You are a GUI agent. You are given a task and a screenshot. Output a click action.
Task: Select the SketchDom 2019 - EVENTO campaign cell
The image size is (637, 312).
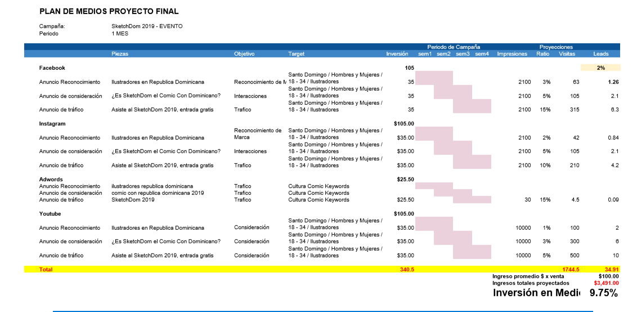tap(147, 26)
